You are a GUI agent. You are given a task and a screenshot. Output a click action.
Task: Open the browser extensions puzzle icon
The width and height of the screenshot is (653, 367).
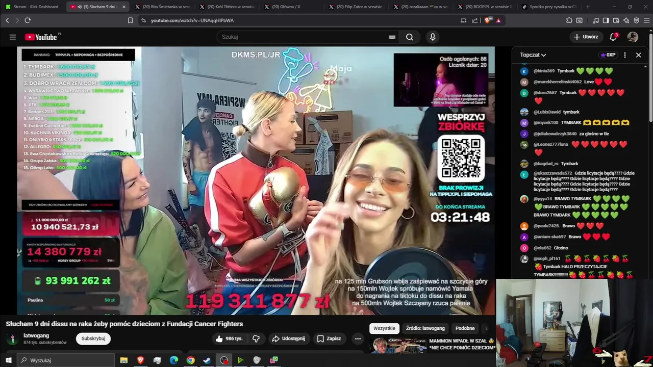coord(569,20)
